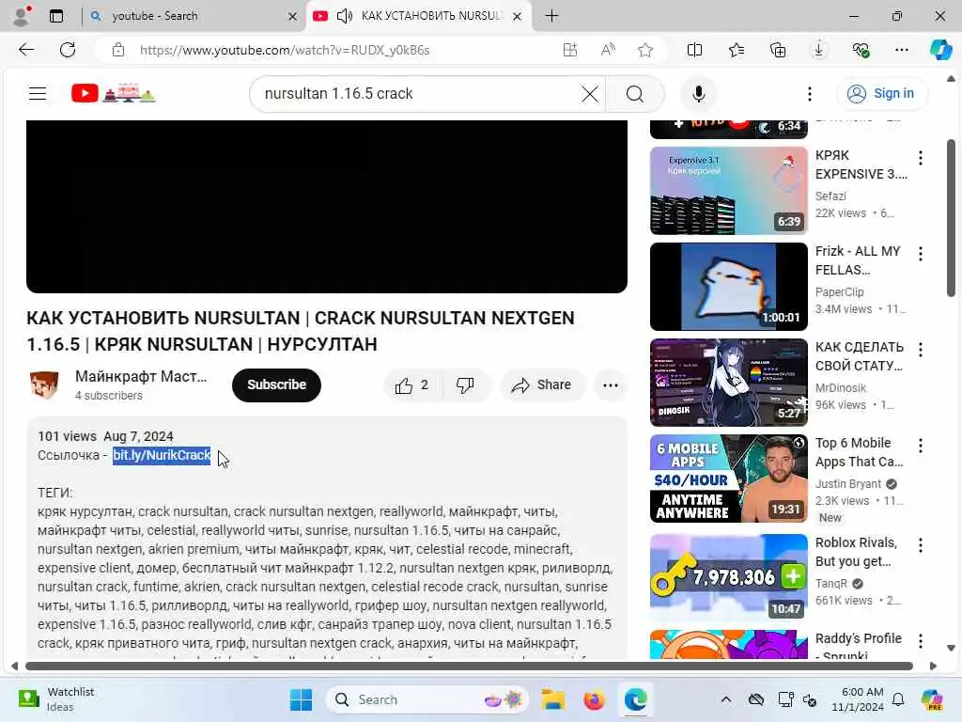Open the YouTube guide hamburger menu
Screen dimensions: 962x722
pyautogui.click(x=38, y=93)
